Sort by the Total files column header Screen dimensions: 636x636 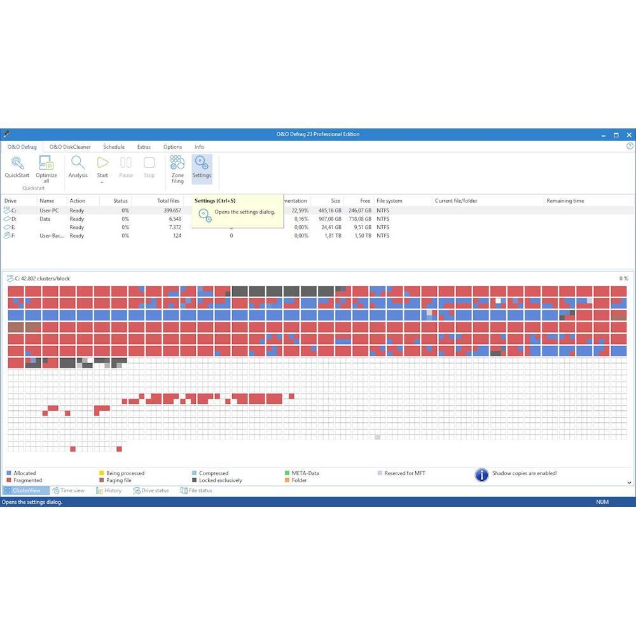tap(169, 201)
